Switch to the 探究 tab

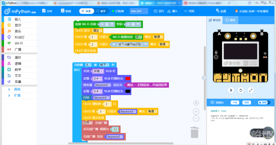click(230, 20)
